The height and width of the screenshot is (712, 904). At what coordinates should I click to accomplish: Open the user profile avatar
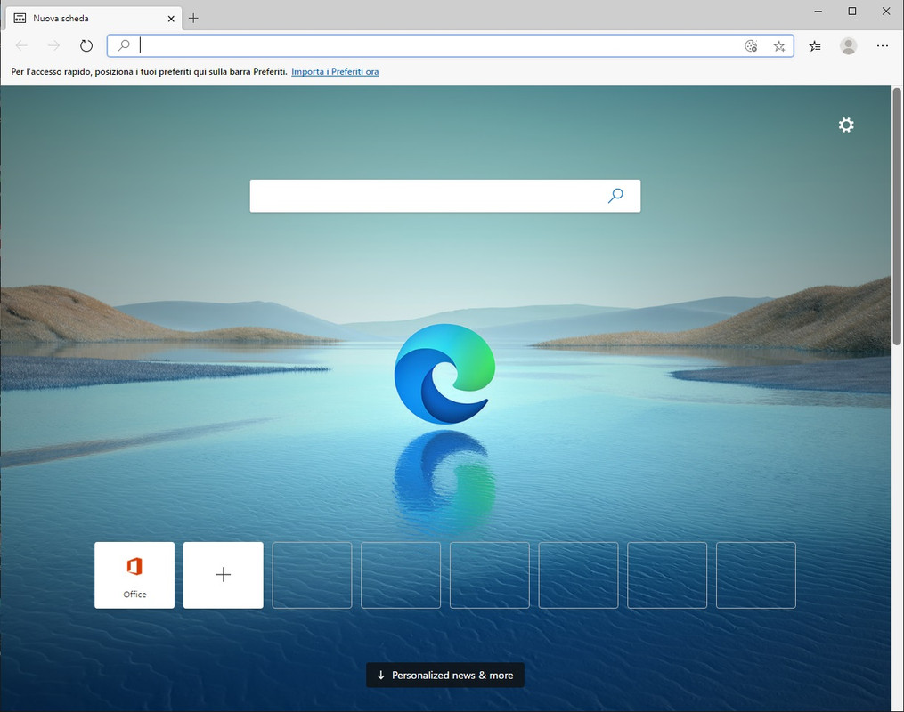848,46
